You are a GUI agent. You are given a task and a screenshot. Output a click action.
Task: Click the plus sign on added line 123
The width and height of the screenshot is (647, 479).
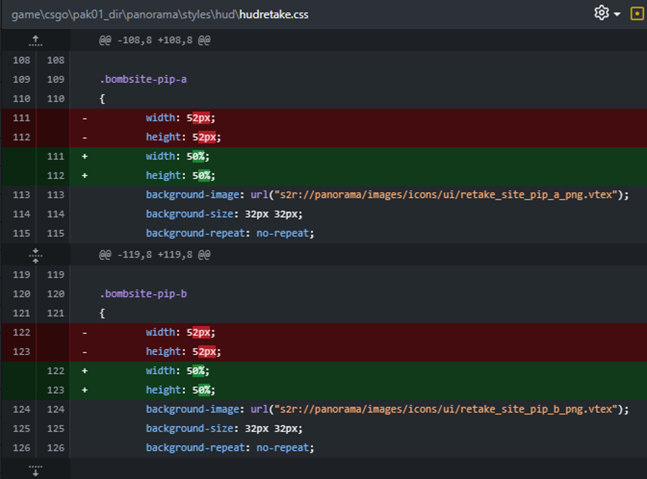click(x=85, y=390)
